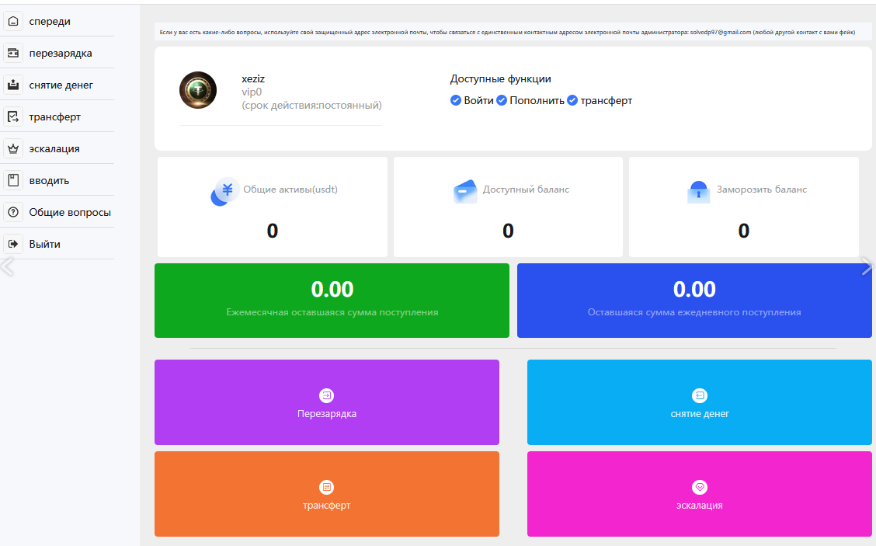The width and height of the screenshot is (876, 546).
Task: Click the green monthly remaining amount panel
Action: click(332, 301)
